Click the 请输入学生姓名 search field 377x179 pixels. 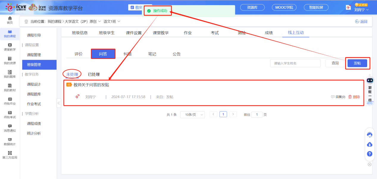pos(295,63)
